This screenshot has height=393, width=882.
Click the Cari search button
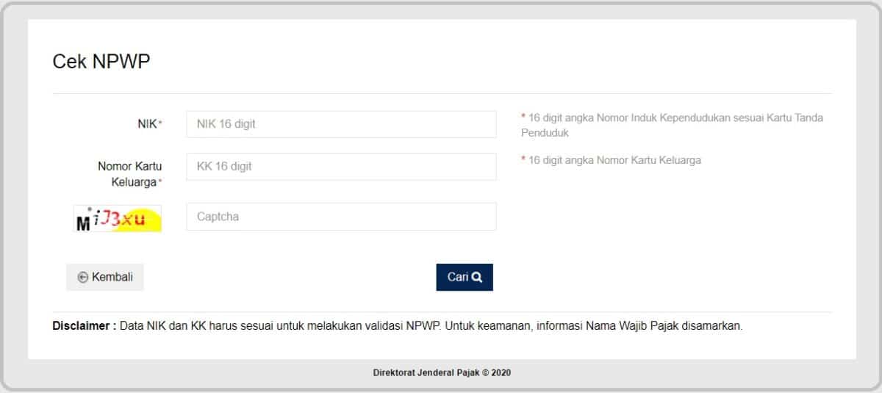point(465,277)
